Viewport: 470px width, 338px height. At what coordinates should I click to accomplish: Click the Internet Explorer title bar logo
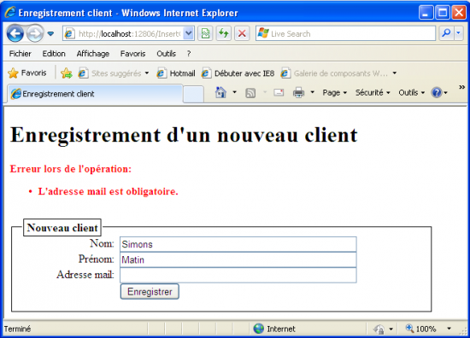pos(10,13)
